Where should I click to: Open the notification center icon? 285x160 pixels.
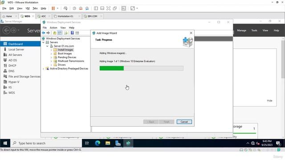point(278,143)
